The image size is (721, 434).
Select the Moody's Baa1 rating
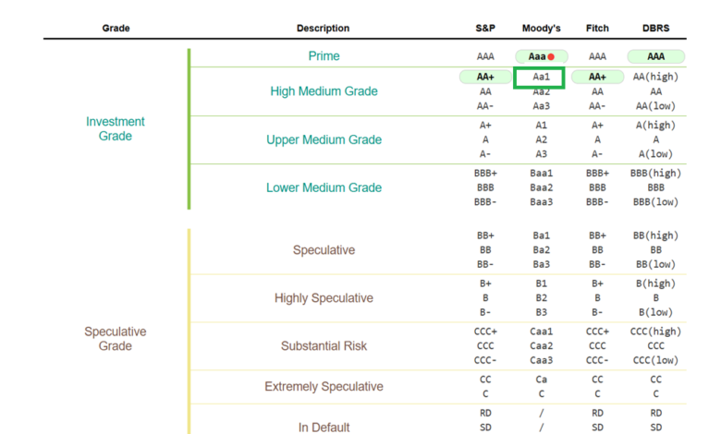tap(541, 174)
